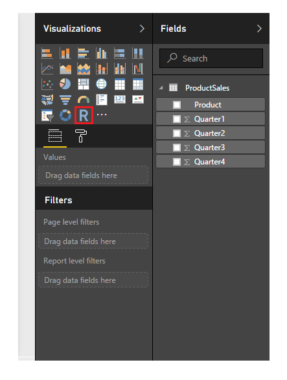Pick the line chart visualization
287x380 pixels.
coord(47,69)
